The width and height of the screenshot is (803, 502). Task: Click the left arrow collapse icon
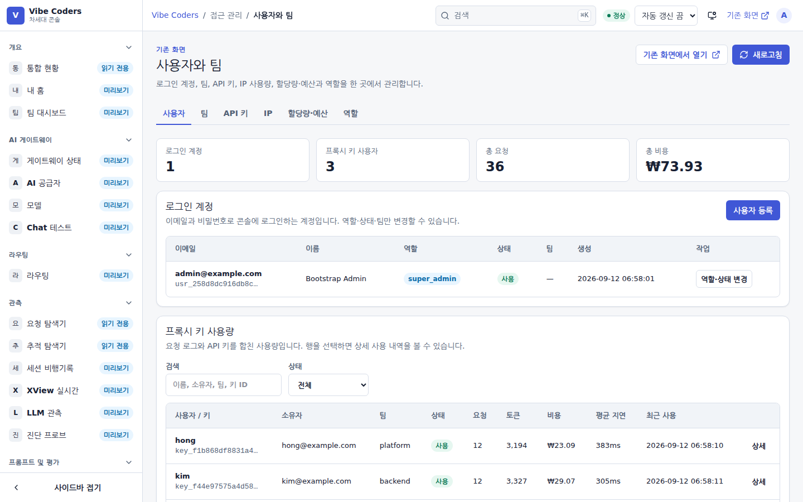pyautogui.click(x=16, y=487)
